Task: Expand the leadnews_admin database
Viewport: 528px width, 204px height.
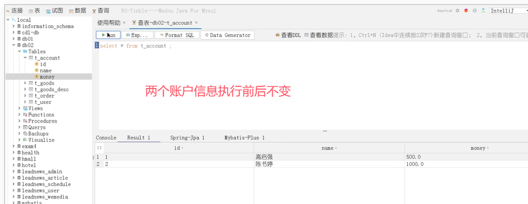Action: (x=14, y=172)
